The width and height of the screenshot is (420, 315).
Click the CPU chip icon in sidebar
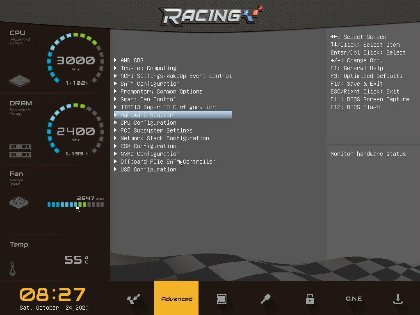pos(20,80)
